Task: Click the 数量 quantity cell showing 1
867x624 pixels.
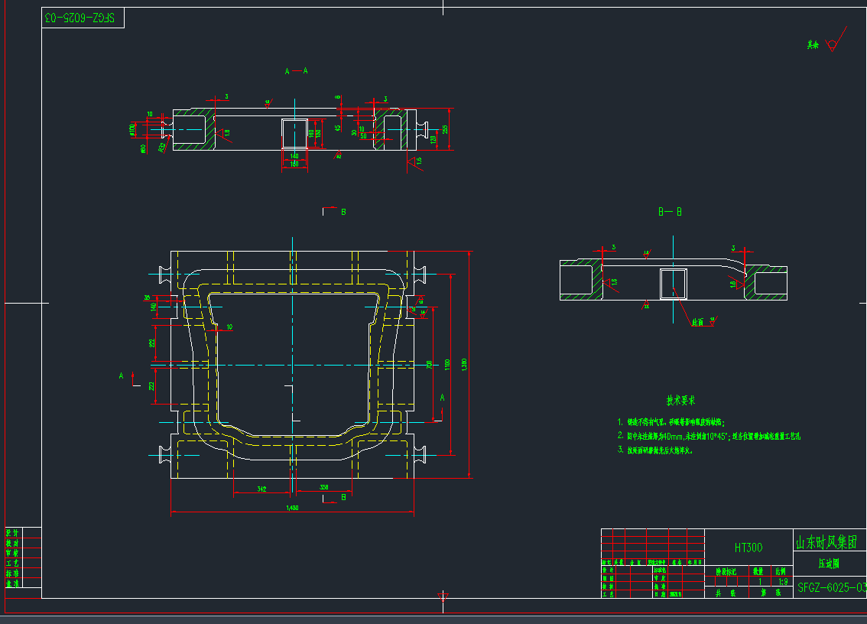Action: (760, 581)
